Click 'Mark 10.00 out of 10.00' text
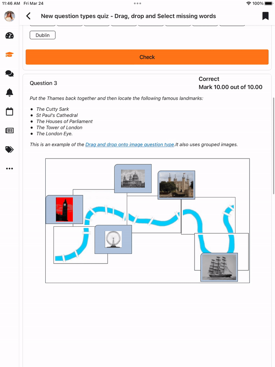Image resolution: width=275 pixels, height=367 pixels. [230, 87]
